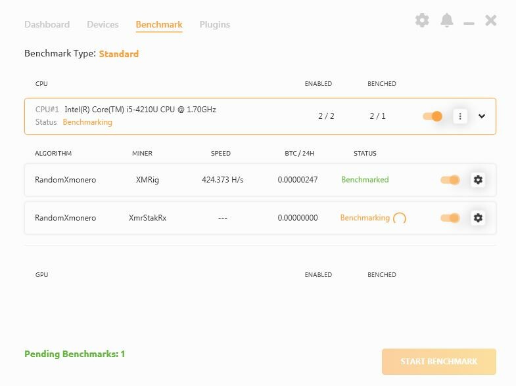Open the settings gear in the header
The height and width of the screenshot is (386, 516).
point(422,20)
